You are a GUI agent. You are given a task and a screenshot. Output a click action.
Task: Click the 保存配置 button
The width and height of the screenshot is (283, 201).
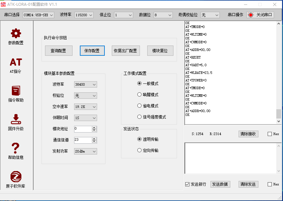click(x=92, y=50)
